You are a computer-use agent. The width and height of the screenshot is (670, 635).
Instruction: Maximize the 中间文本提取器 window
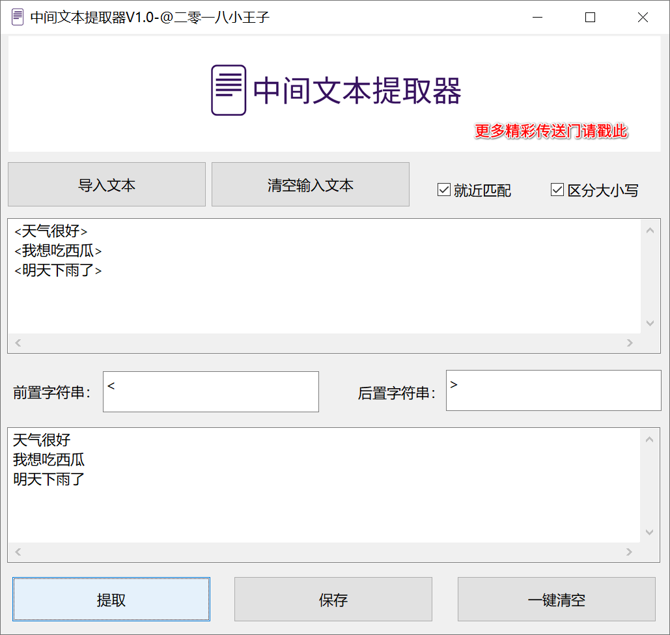coord(590,17)
